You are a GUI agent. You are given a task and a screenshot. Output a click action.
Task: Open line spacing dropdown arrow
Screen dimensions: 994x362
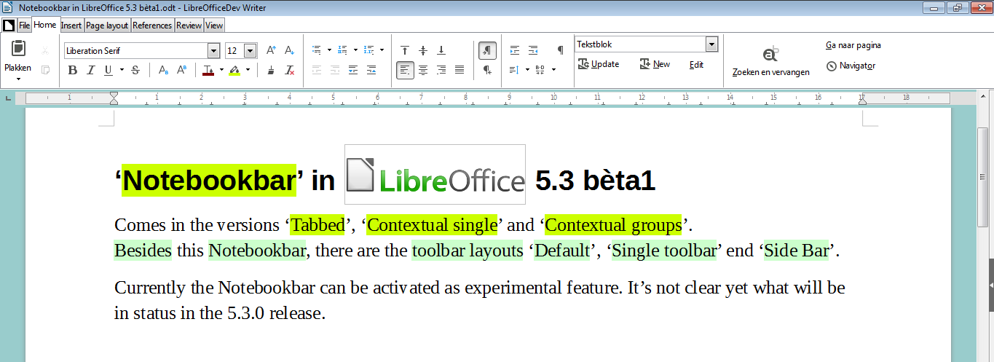point(527,70)
